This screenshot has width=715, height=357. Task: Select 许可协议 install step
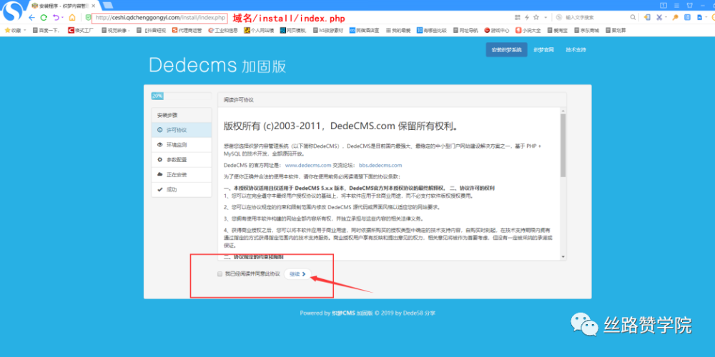(182, 130)
